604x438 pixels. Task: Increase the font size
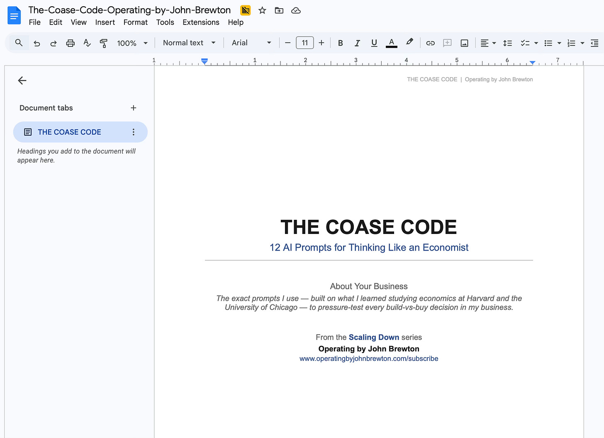pyautogui.click(x=321, y=43)
